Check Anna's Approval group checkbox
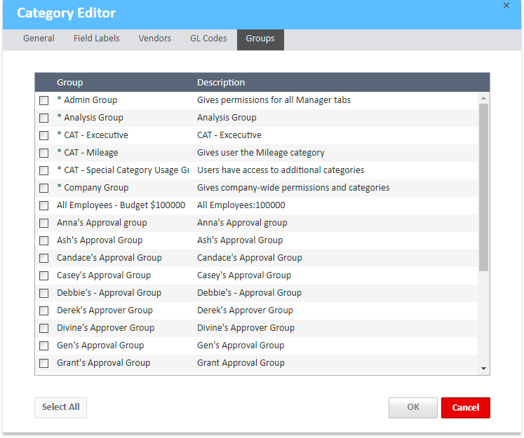This screenshot has width=524, height=438. pos(44,223)
